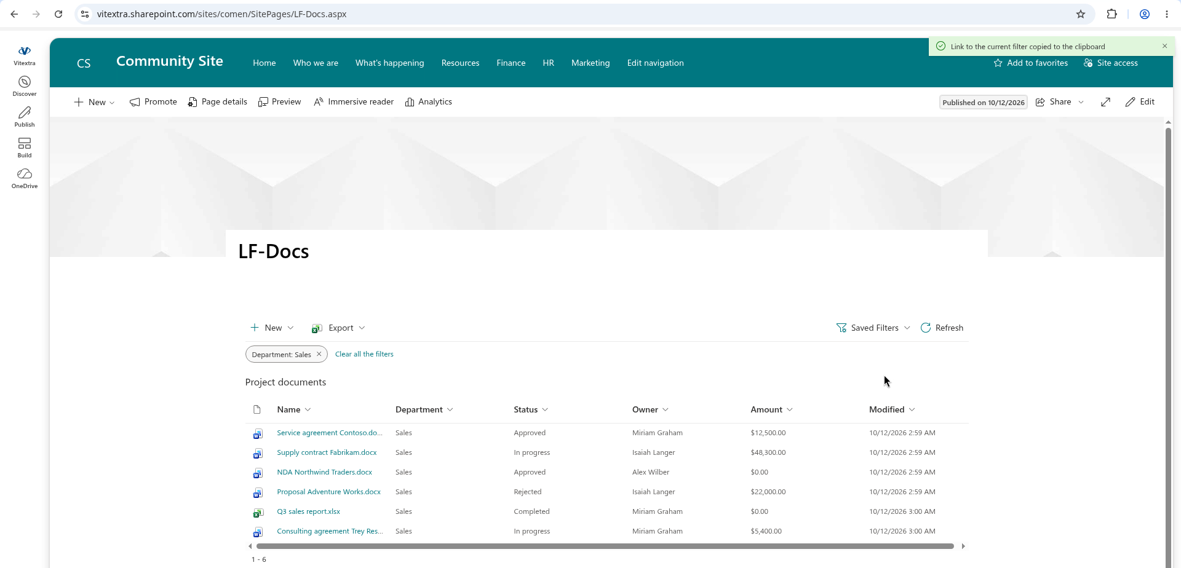Open Publish in the left rail
The image size is (1181, 568).
(x=25, y=117)
